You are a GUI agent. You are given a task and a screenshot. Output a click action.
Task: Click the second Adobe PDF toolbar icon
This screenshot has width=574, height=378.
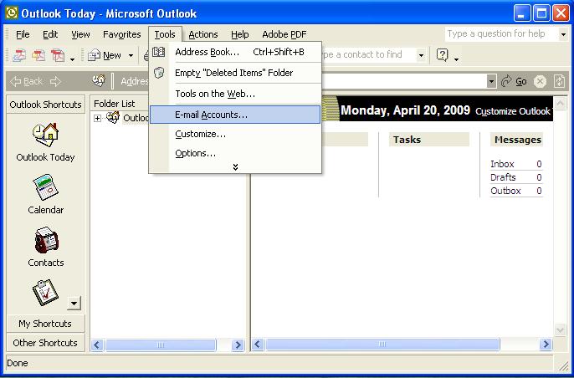38,55
